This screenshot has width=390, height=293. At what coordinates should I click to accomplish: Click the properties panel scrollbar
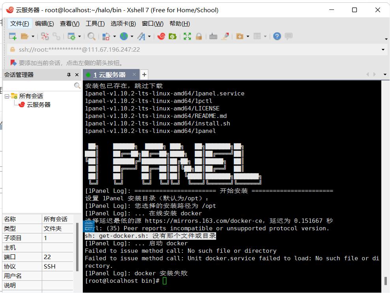[x=77, y=247]
